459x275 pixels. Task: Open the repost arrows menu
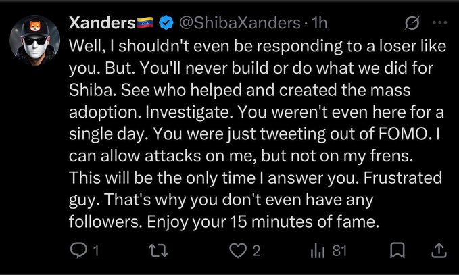[158, 251]
